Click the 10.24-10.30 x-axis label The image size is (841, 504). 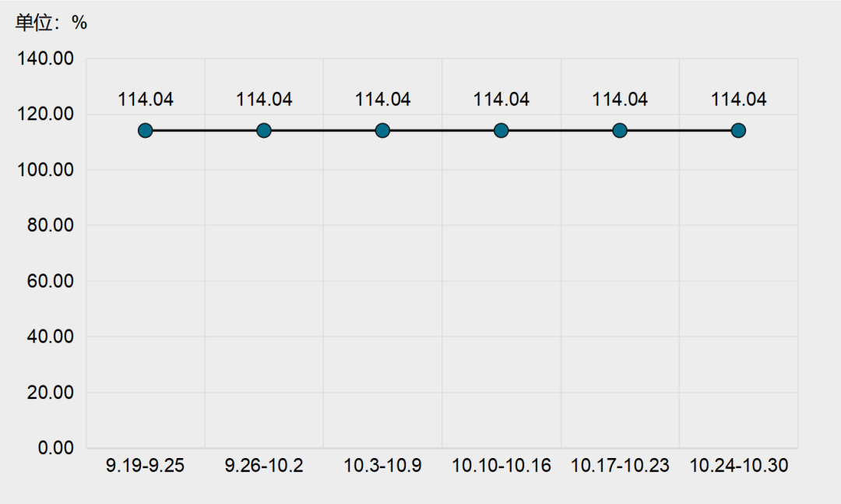click(738, 465)
